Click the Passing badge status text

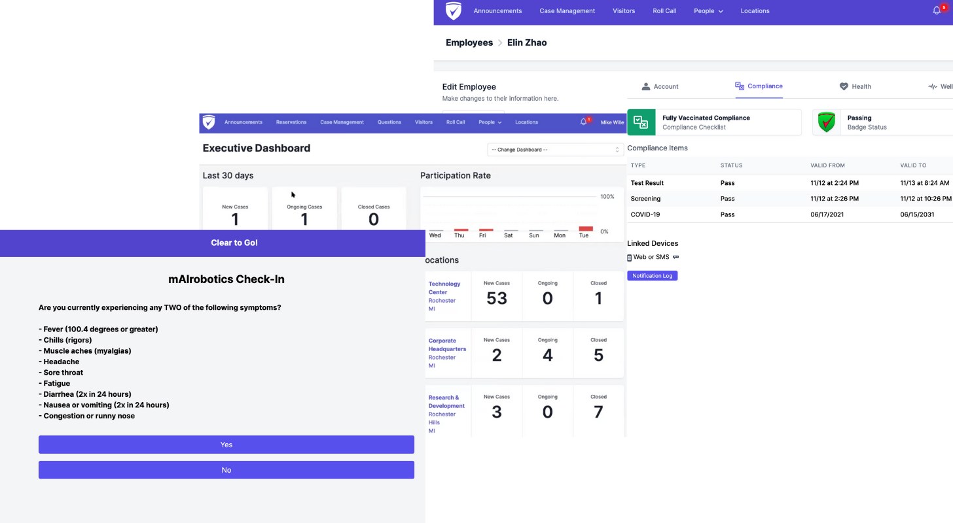pos(859,118)
